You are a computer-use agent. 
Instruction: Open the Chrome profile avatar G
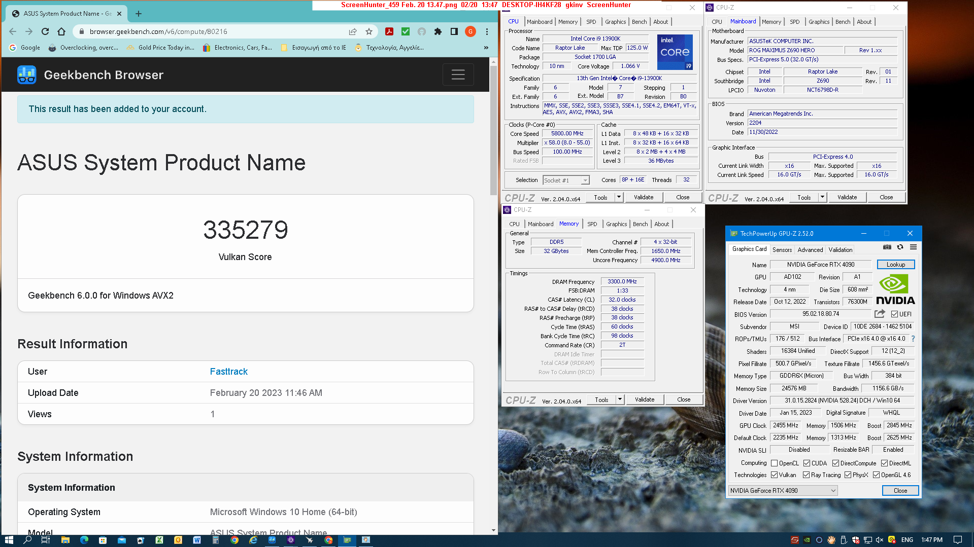pos(471,31)
